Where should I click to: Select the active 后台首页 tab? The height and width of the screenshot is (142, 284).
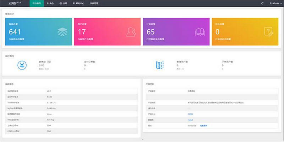[37, 3]
